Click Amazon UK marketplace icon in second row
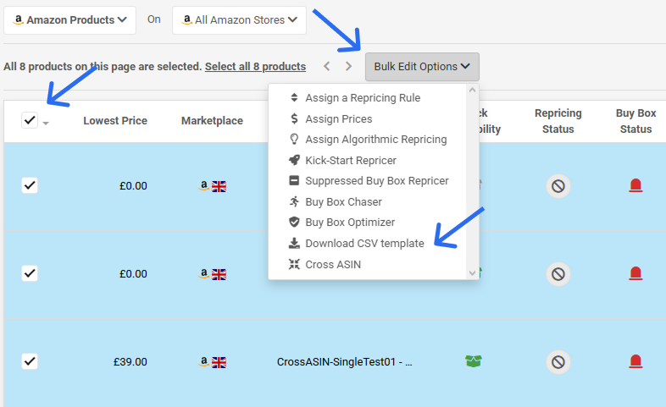666x407 pixels. (213, 274)
